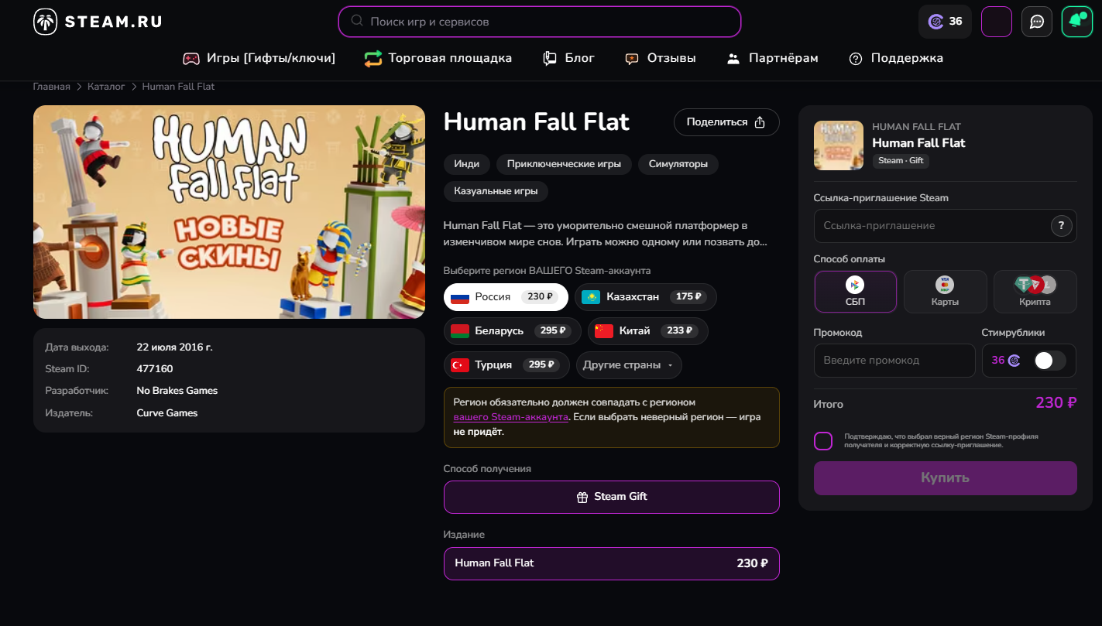
Task: Click the search magnifier icon
Action: tap(357, 21)
